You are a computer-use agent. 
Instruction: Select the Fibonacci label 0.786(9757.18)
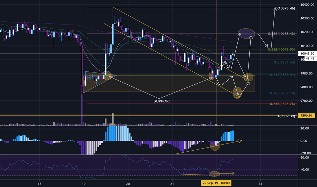(283, 93)
